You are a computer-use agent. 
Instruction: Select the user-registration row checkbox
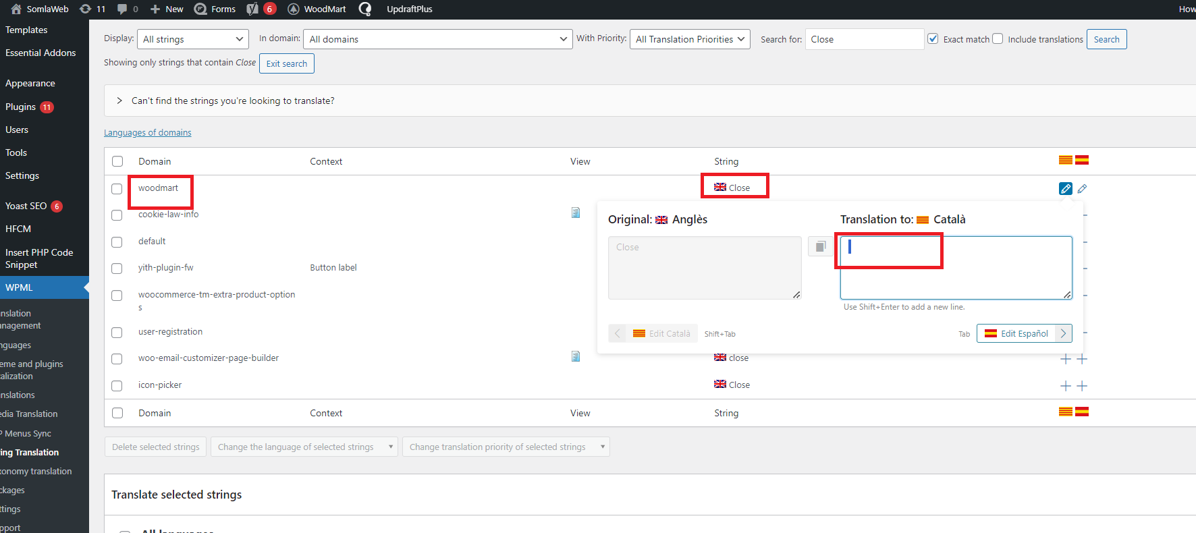tap(117, 333)
